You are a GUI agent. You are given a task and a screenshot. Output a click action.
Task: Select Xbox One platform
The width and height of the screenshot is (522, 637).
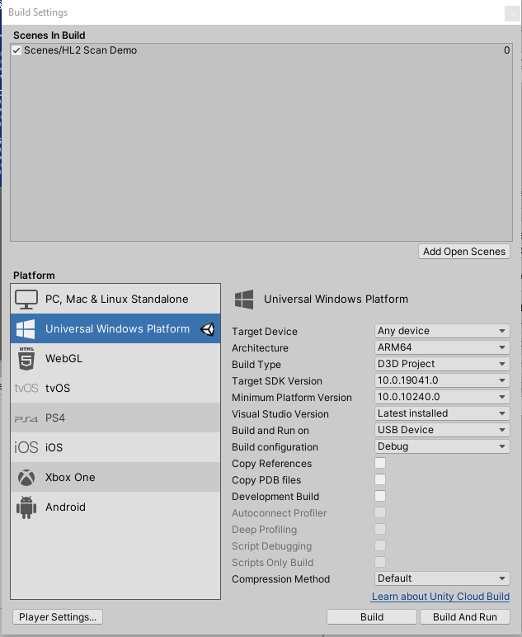(x=115, y=477)
